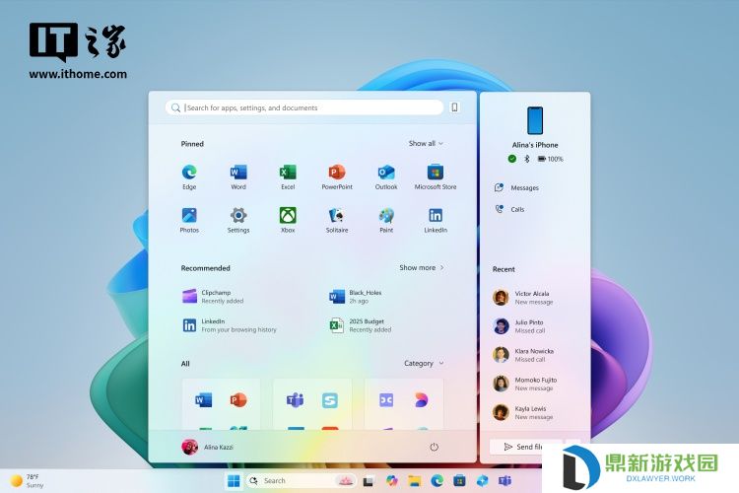The width and height of the screenshot is (739, 493).
Task: Open the 2025 Budget spreadsheet
Action: (x=361, y=325)
